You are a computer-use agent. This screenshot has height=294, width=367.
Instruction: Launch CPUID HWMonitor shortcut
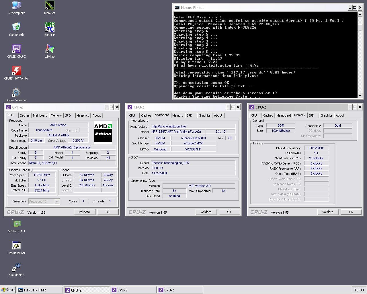[x=16, y=73]
